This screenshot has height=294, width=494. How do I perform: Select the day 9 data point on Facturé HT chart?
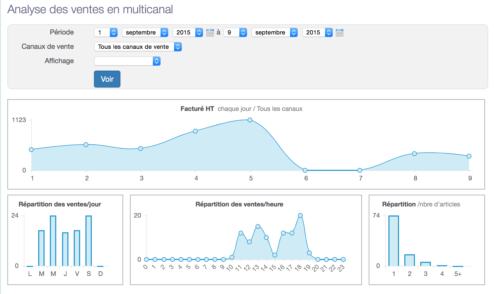coord(469,156)
